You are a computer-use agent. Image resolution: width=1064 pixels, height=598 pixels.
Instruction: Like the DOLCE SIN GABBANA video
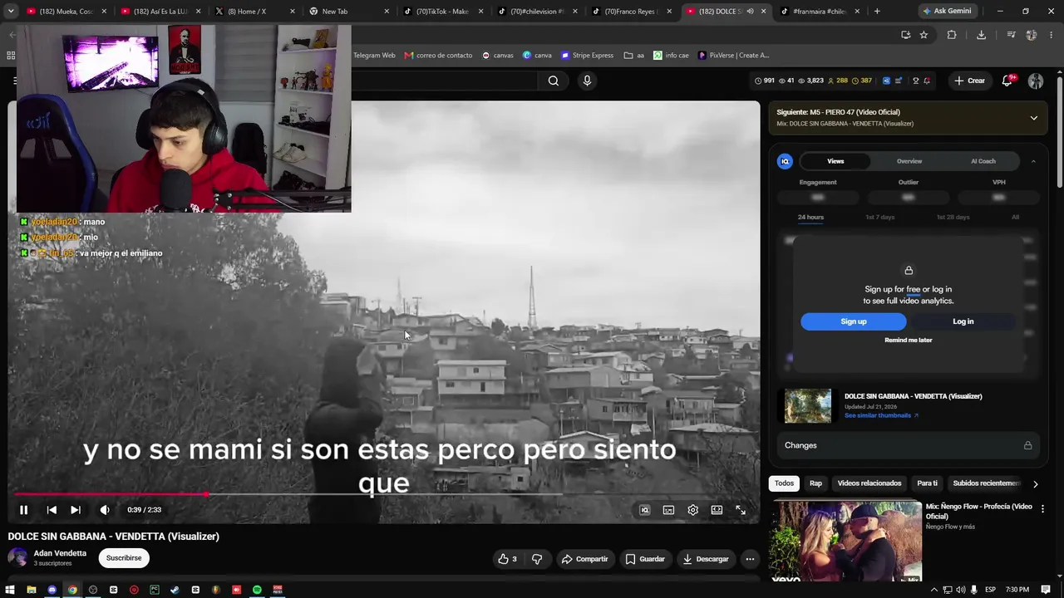[x=507, y=559]
